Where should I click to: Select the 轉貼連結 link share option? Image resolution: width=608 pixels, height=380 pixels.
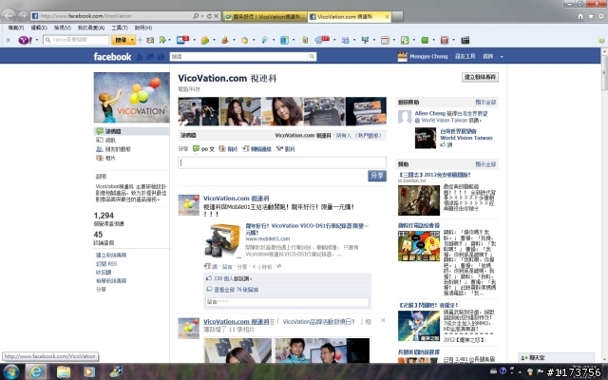coord(257,149)
